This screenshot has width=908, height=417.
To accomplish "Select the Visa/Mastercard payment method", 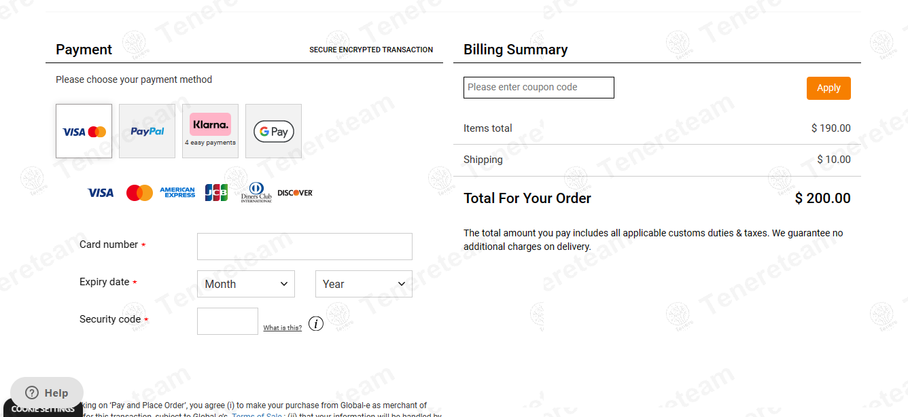I will click(84, 131).
